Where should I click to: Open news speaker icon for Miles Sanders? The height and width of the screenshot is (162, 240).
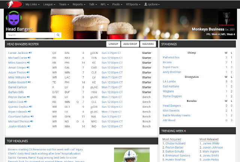pyautogui.click(x=28, y=62)
